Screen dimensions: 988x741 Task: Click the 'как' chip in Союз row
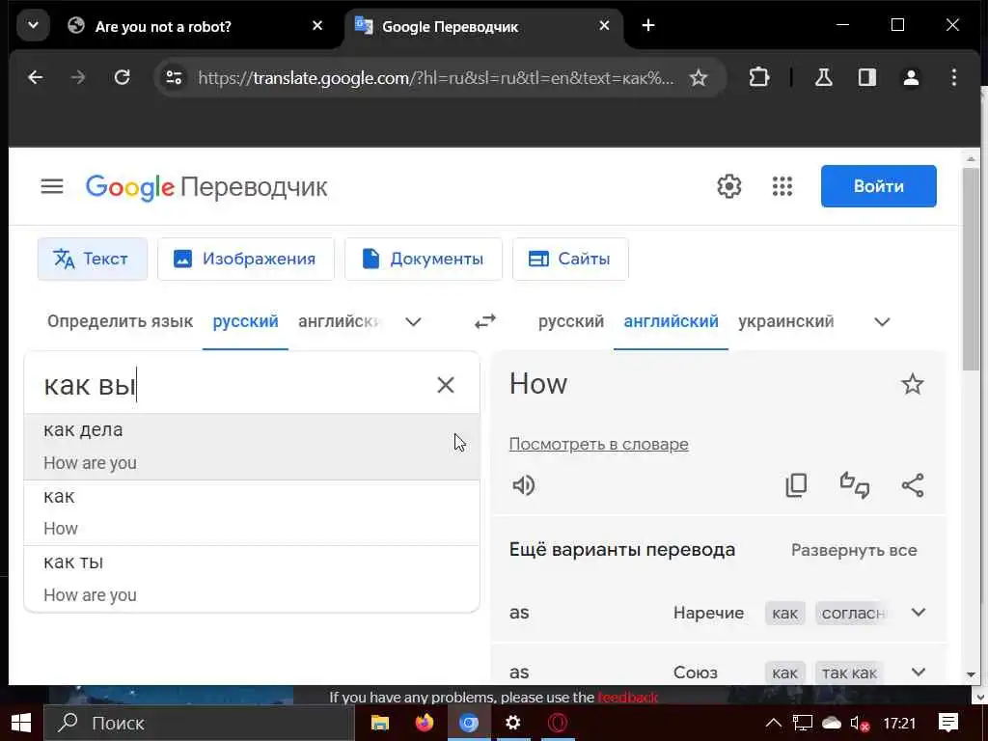coord(784,672)
